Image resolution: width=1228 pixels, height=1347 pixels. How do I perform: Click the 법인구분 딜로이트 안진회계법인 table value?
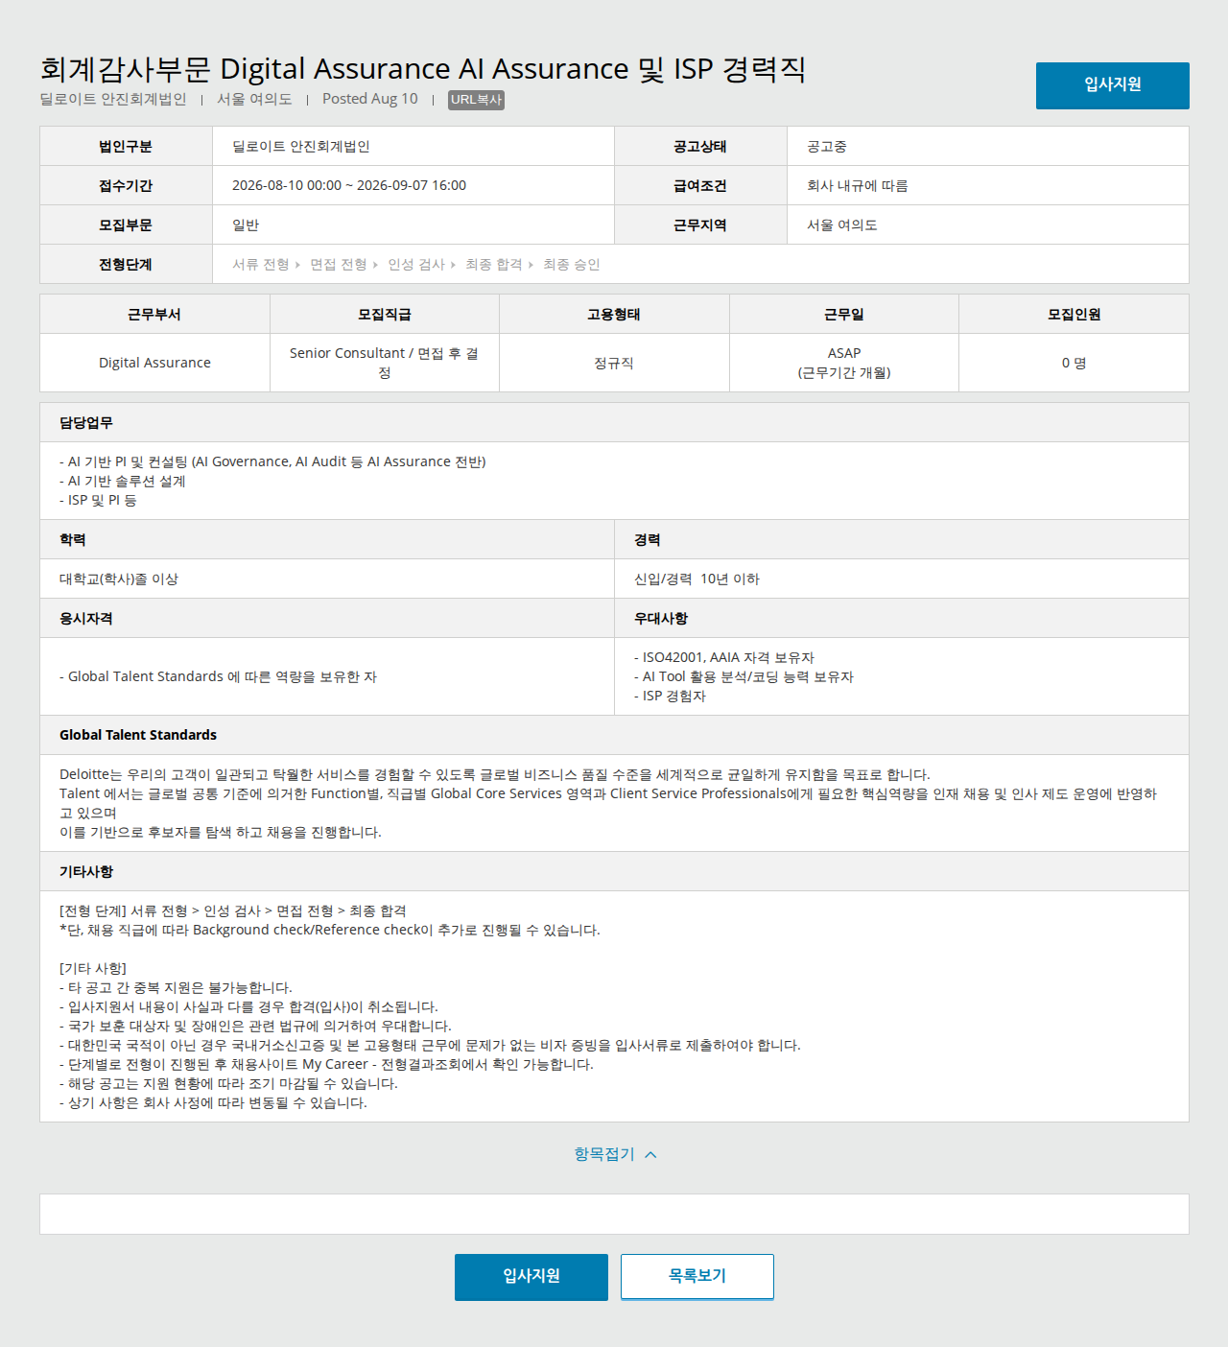pyautogui.click(x=301, y=147)
